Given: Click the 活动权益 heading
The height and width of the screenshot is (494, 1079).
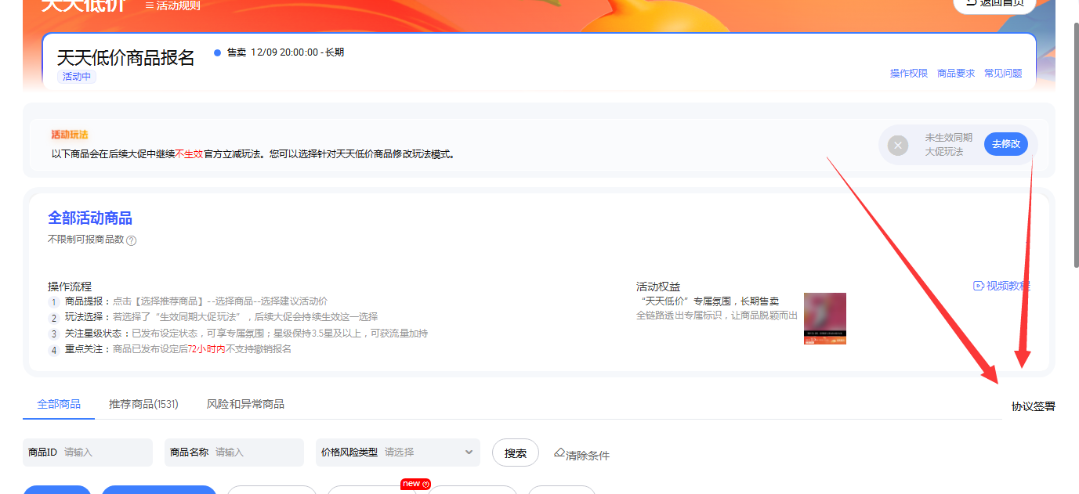Looking at the screenshot, I should 658,287.
